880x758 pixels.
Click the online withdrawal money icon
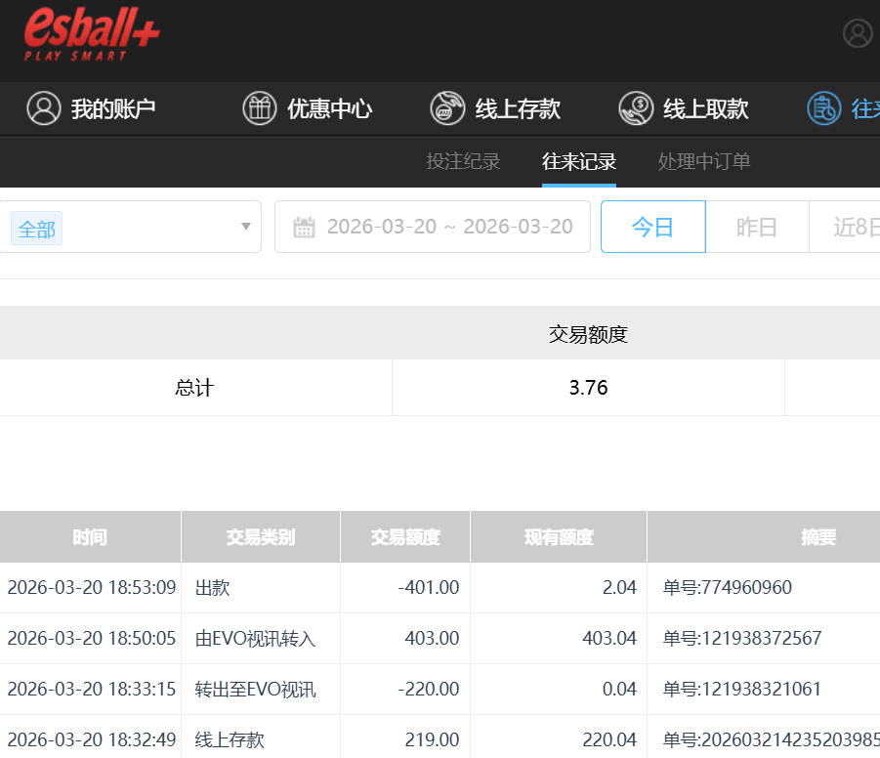point(636,108)
